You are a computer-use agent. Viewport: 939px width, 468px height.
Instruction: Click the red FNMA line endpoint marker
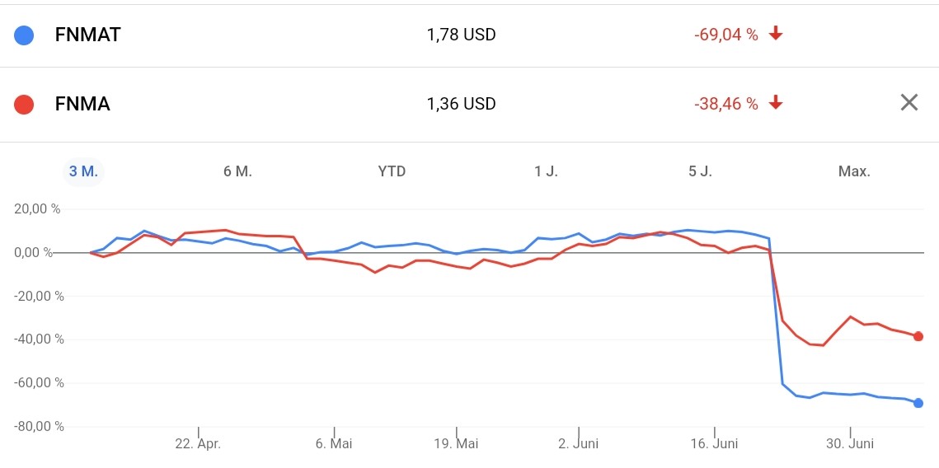[x=918, y=336]
